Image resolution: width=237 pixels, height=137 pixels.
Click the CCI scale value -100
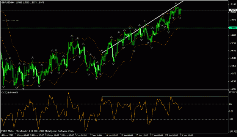pos(231,119)
